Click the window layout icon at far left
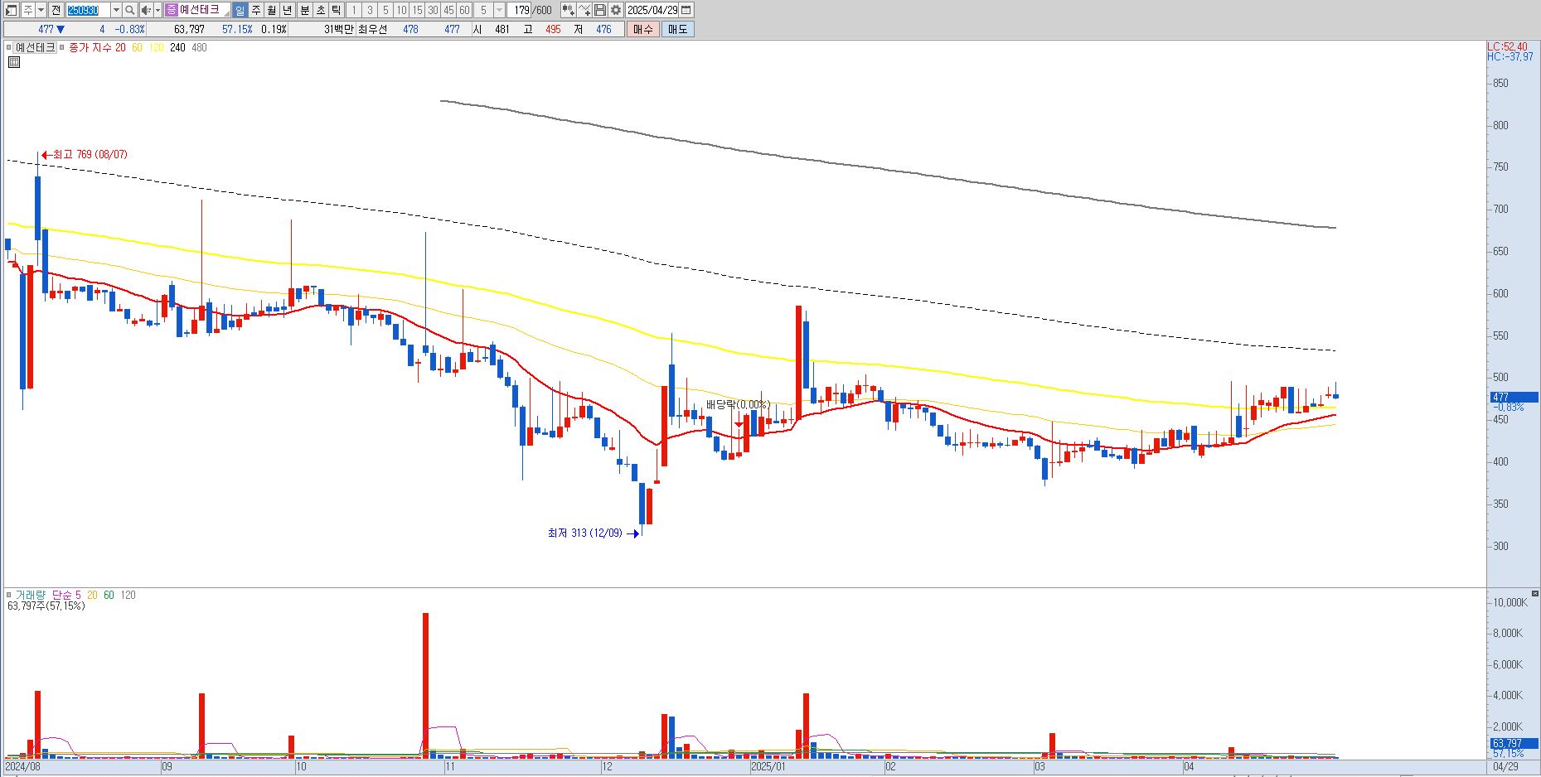 (x=12, y=10)
